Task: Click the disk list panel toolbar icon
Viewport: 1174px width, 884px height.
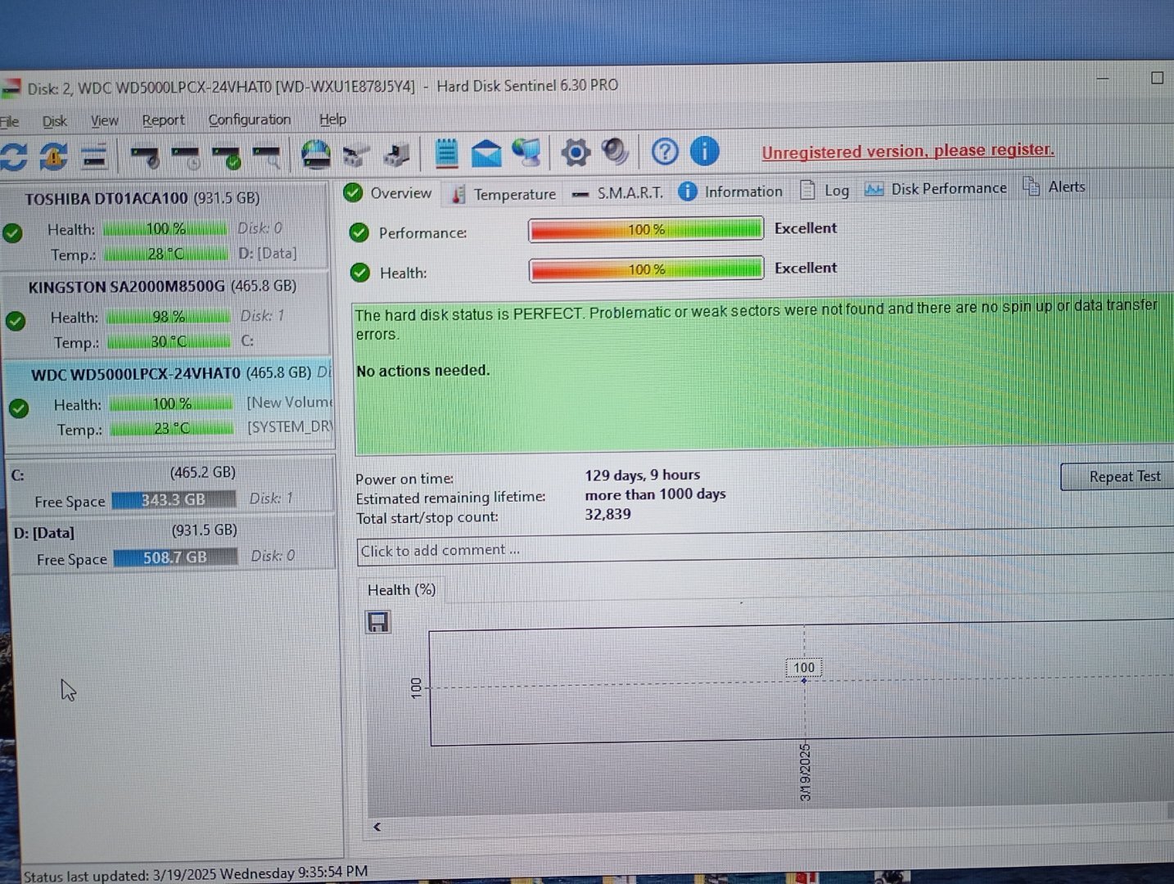Action: (95, 156)
